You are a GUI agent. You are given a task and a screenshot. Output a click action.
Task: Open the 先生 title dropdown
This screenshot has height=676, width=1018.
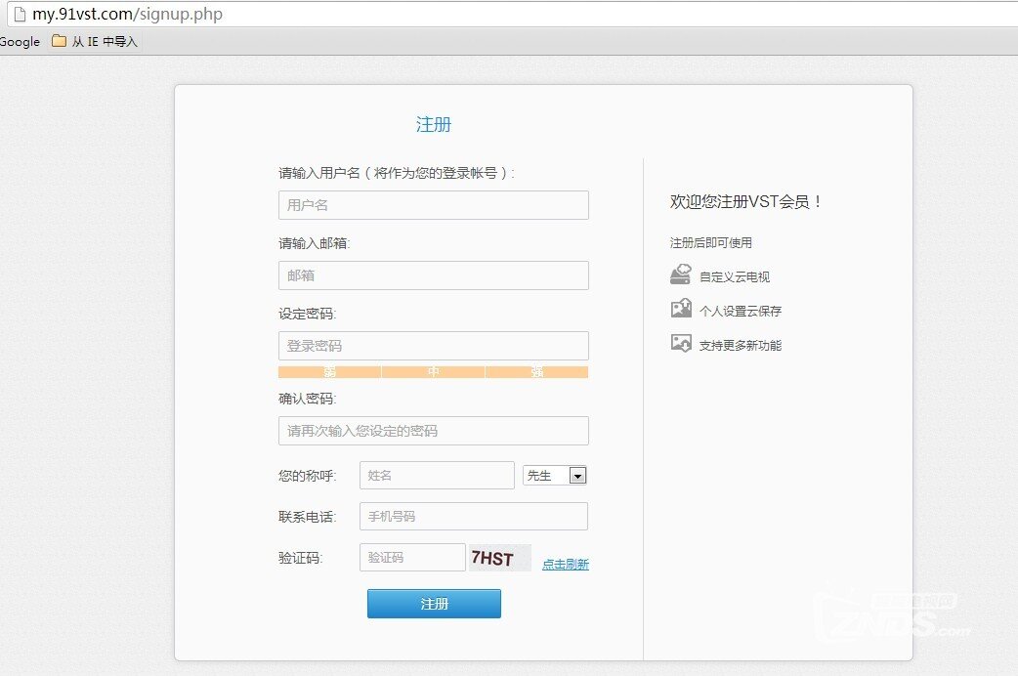[555, 476]
